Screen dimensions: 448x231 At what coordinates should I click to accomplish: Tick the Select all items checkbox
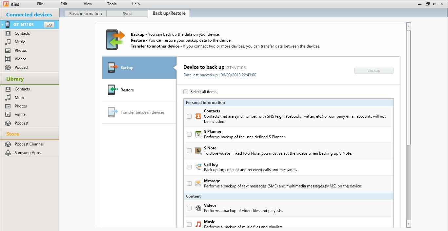coord(186,92)
